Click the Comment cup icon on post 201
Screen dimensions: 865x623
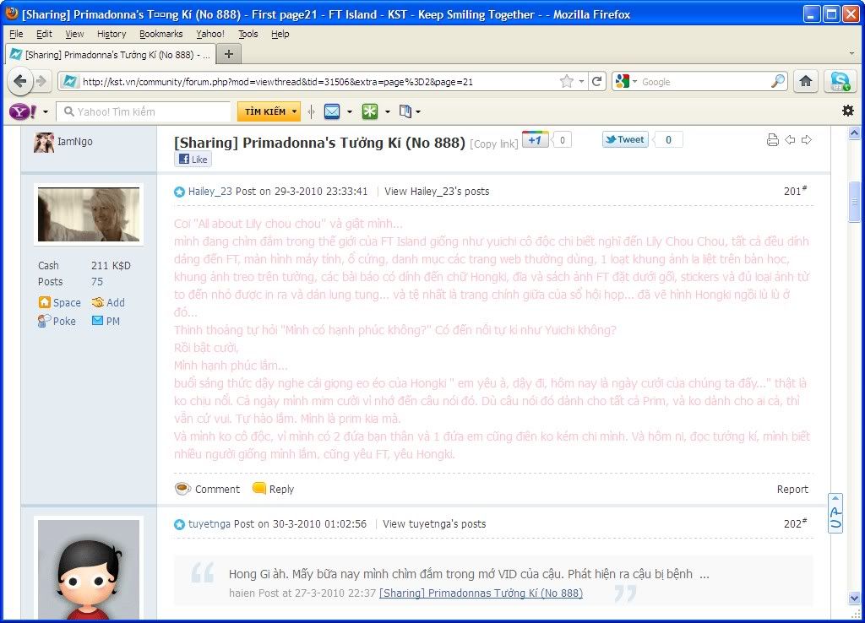click(x=182, y=489)
